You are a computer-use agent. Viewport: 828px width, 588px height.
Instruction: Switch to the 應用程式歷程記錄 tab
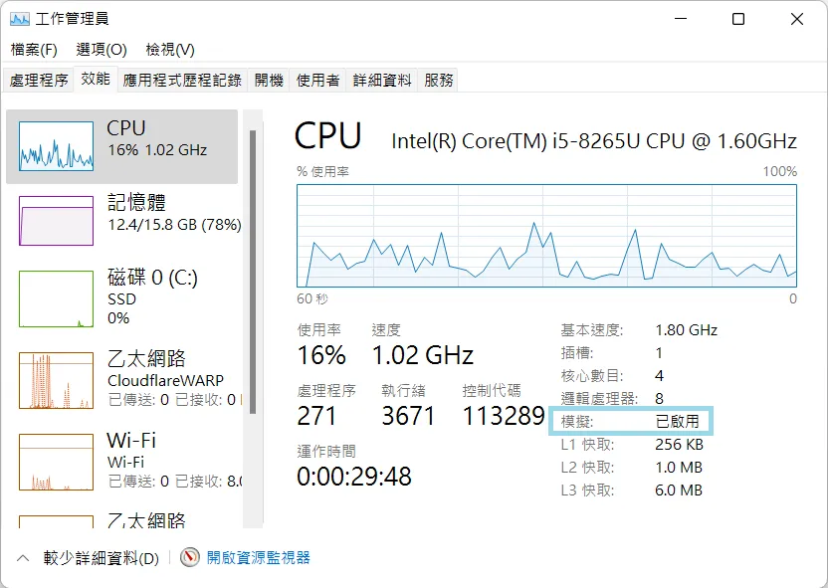182,81
